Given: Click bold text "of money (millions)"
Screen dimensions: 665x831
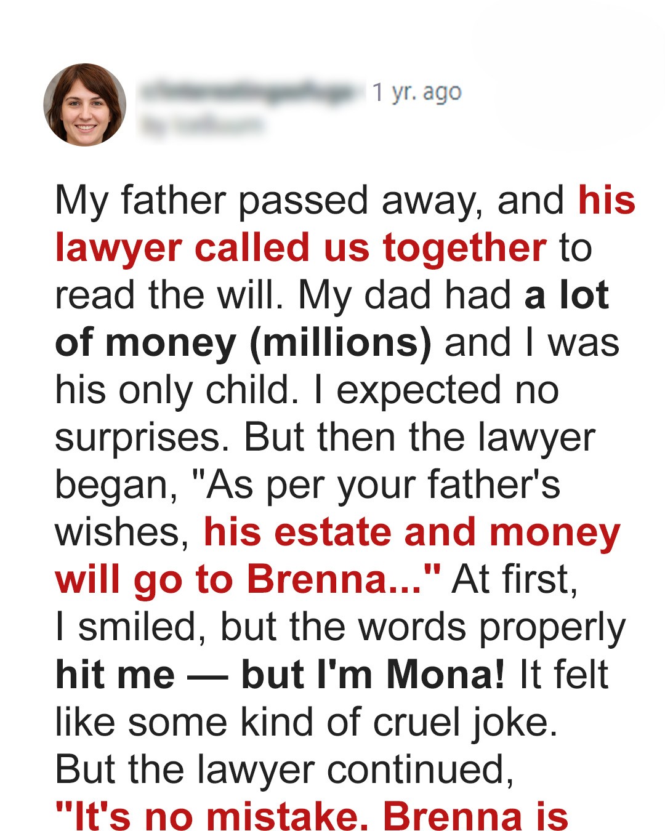Looking at the screenshot, I should [x=243, y=343].
